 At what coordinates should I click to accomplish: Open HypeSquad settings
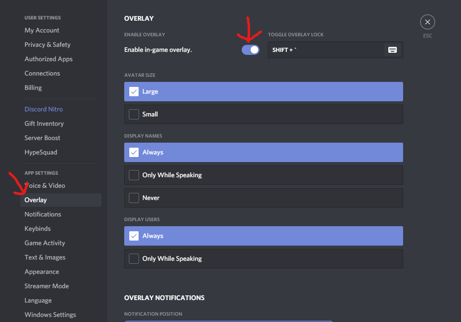[41, 152]
